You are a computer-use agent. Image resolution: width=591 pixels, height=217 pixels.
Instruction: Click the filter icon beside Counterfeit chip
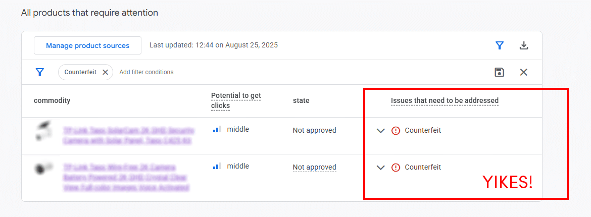(x=40, y=72)
